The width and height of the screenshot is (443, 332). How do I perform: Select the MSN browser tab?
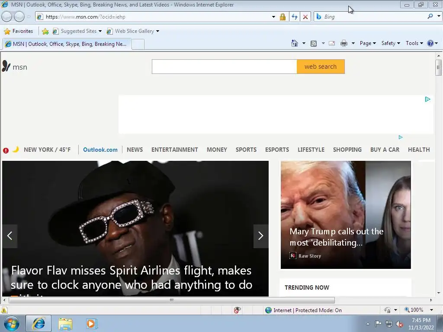67,44
